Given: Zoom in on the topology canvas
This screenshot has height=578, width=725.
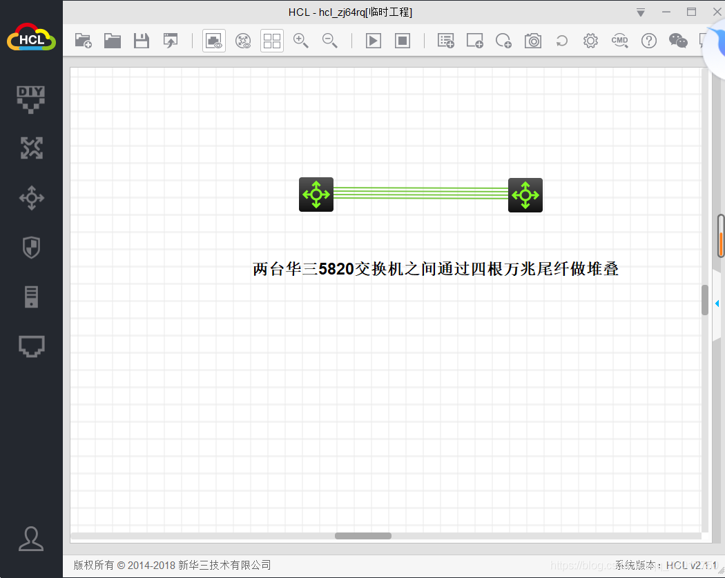Looking at the screenshot, I should [301, 41].
